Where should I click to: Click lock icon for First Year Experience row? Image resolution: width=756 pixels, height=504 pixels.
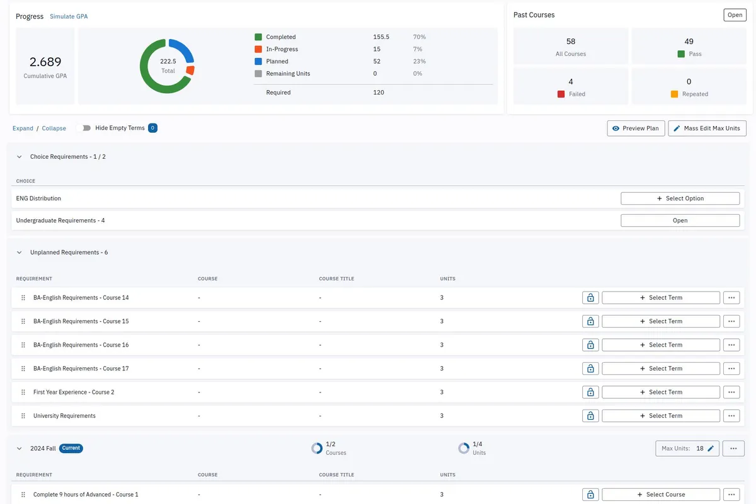click(590, 392)
